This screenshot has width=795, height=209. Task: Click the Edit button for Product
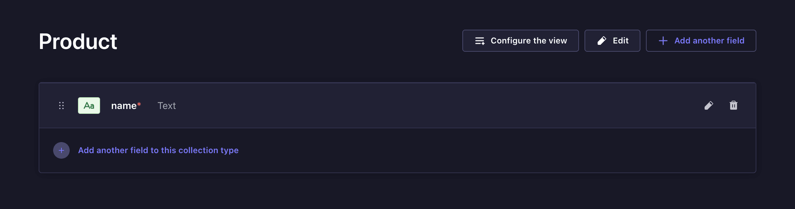(x=612, y=41)
